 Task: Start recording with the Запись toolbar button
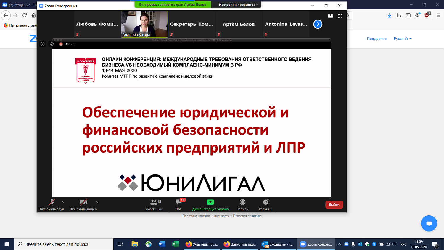242,205
